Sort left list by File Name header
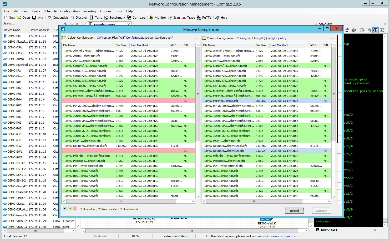This screenshot has width=390, height=241. click(88, 45)
